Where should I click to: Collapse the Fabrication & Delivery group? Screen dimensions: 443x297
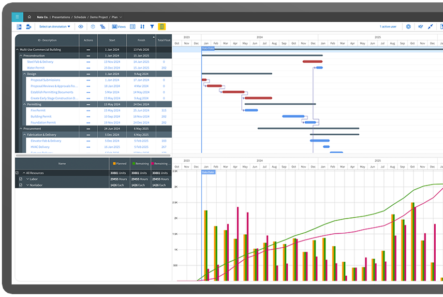tap(25, 135)
